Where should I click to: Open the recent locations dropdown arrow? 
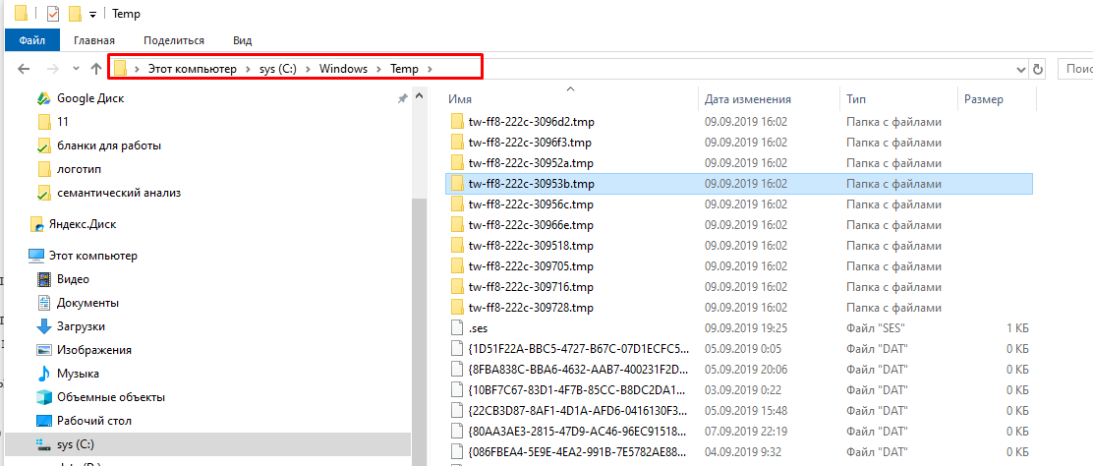pyautogui.click(x=75, y=69)
